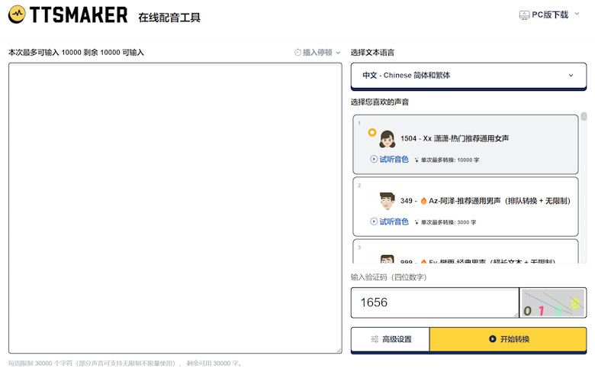Viewport: 595px width, 372px height.
Task: Click the 插入停顿 label
Action: (317, 53)
